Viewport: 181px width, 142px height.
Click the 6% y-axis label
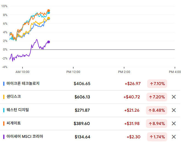[5, 24]
